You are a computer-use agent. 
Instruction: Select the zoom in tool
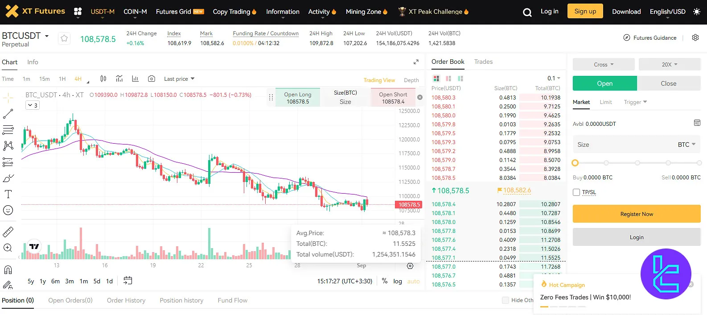click(x=8, y=248)
